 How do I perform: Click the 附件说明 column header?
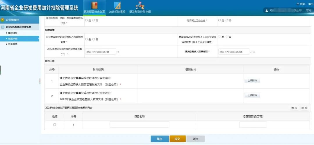(x=98, y=70)
